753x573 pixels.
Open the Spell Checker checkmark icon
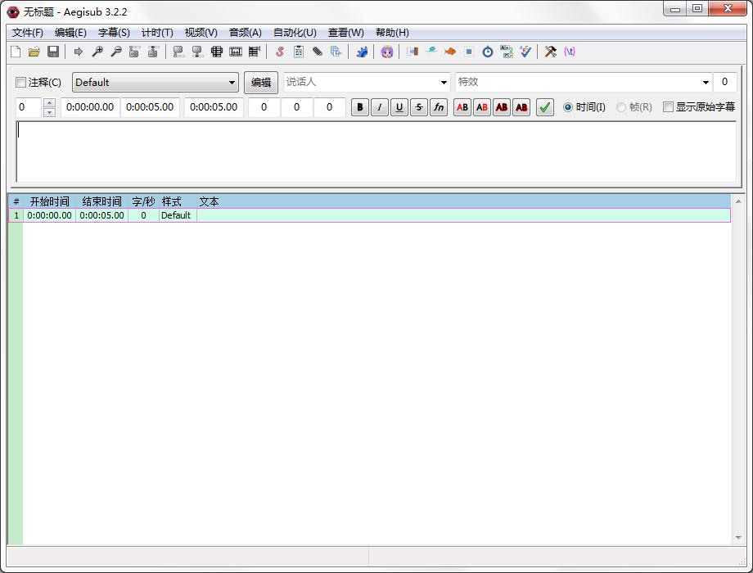[525, 52]
